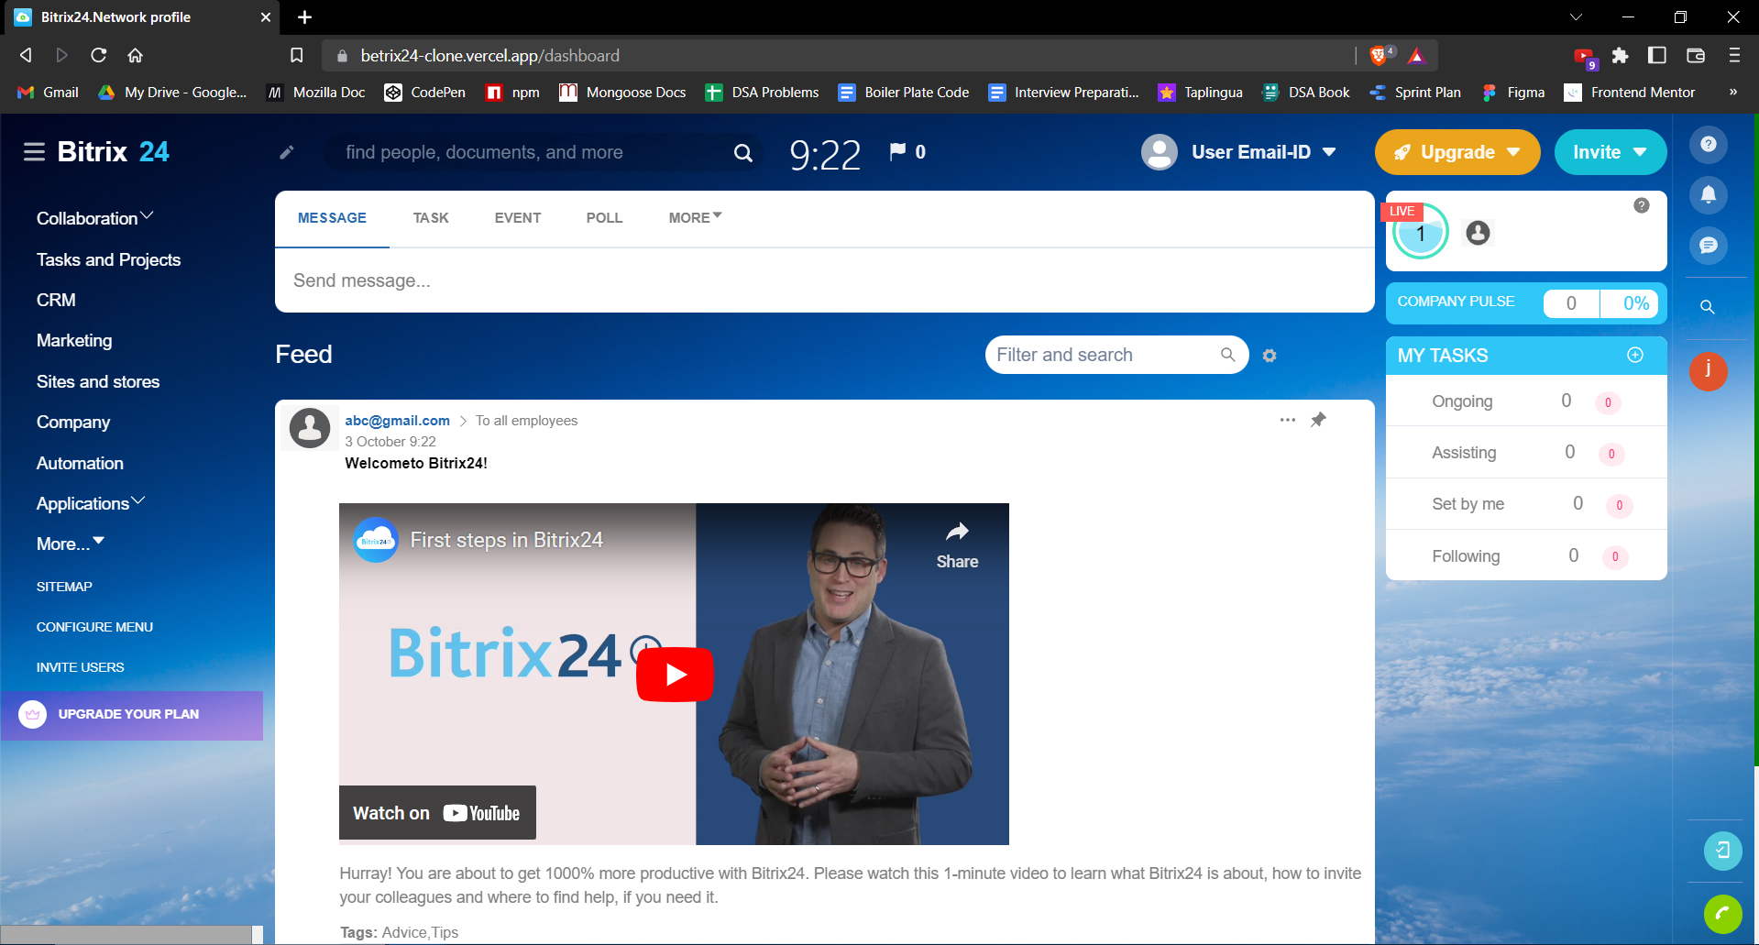Pin the feed post with the pin icon

click(x=1318, y=420)
